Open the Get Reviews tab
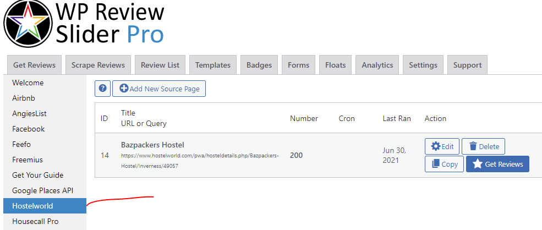The height and width of the screenshot is (230, 542). point(34,65)
